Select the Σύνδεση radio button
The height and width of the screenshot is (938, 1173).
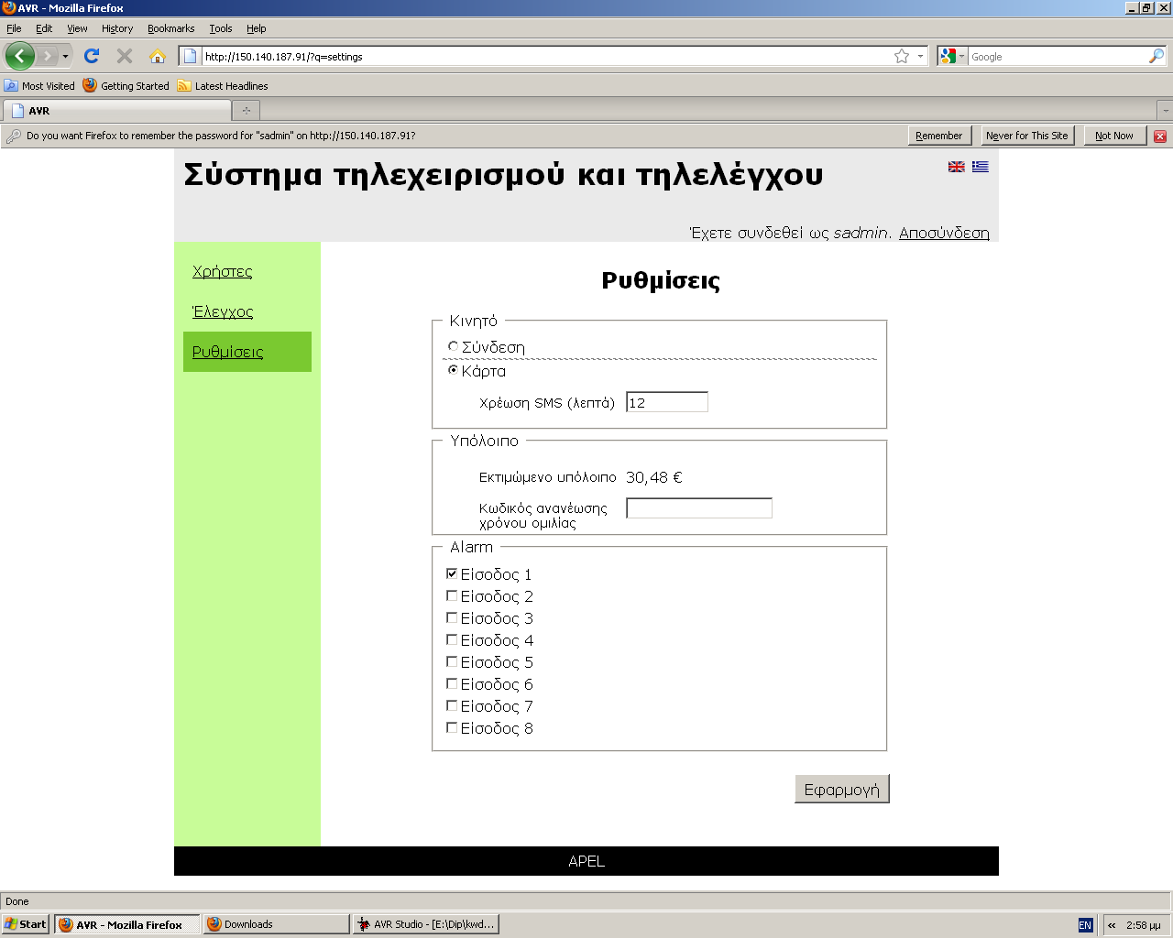click(453, 346)
